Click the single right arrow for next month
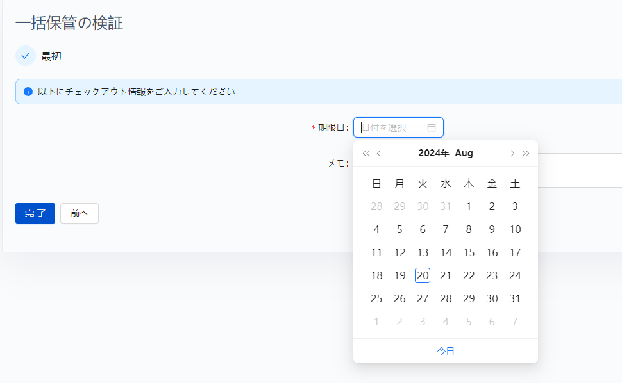 point(512,153)
